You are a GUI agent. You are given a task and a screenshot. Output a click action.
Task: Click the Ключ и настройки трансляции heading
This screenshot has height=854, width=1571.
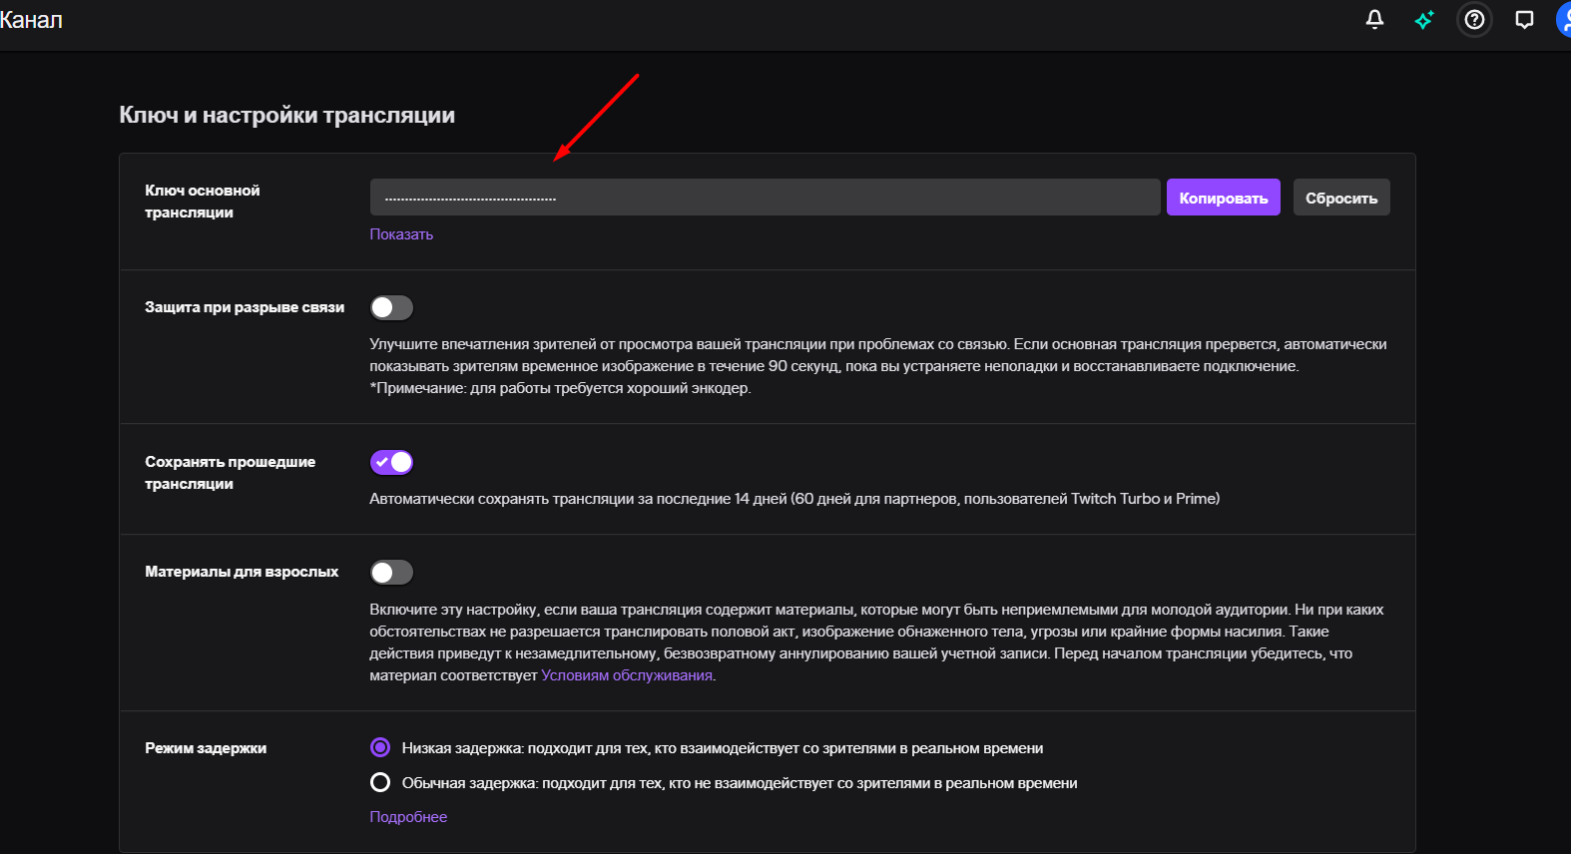[x=287, y=115]
